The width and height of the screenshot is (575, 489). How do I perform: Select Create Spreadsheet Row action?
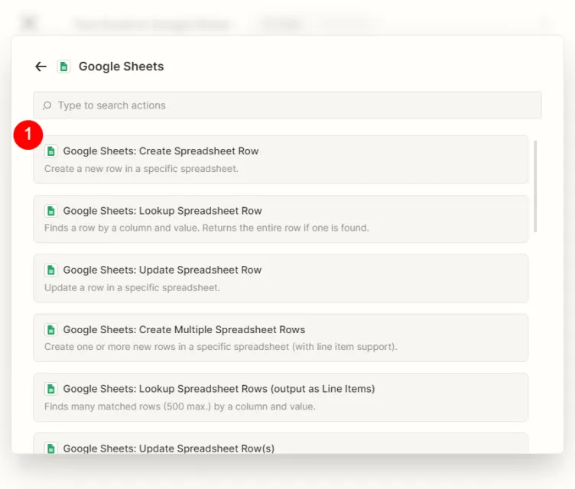coord(281,160)
